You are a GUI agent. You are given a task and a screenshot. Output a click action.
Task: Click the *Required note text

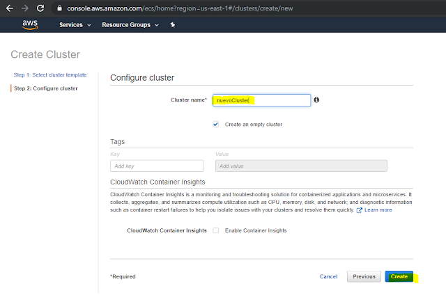123,276
